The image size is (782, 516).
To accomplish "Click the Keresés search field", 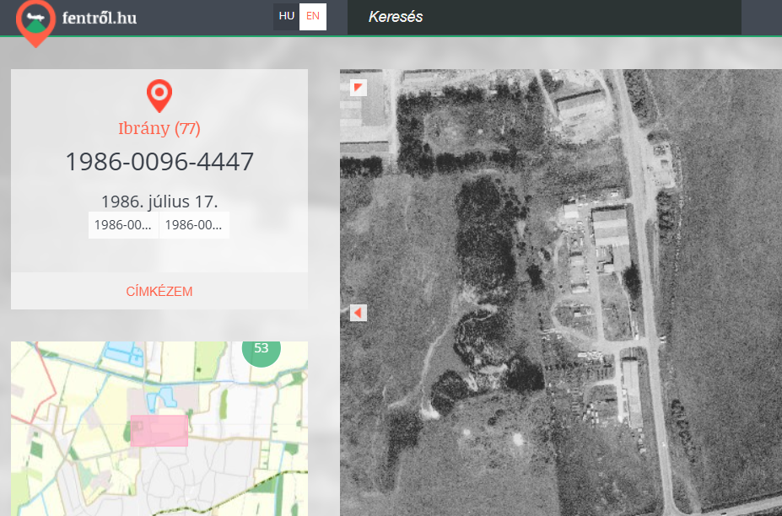I will click(544, 18).
